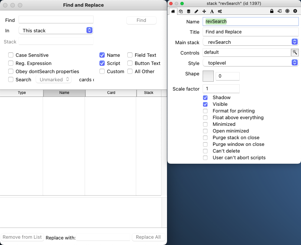Open the advanced gears pane
Screen dimensions: 301x245
[220, 11]
